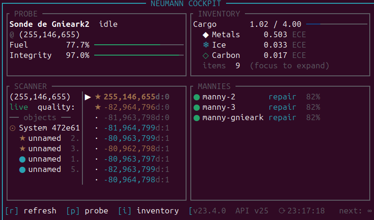Click the snowflake Ice icon
Image resolution: width=374 pixels, height=220 pixels.
pos(205,45)
